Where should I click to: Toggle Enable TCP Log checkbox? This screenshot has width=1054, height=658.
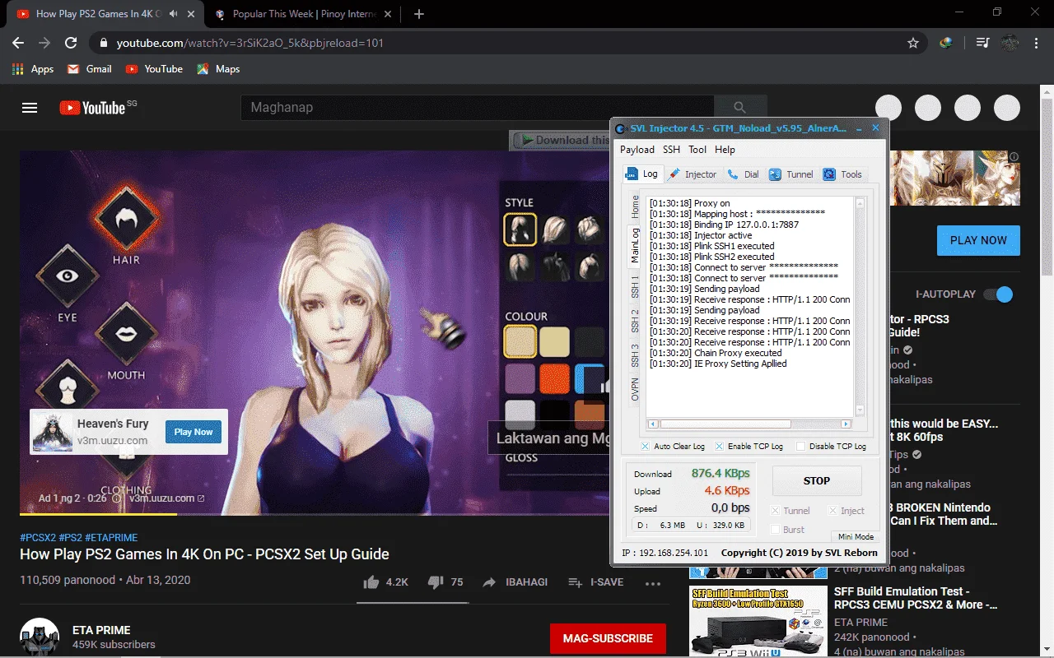click(x=719, y=446)
